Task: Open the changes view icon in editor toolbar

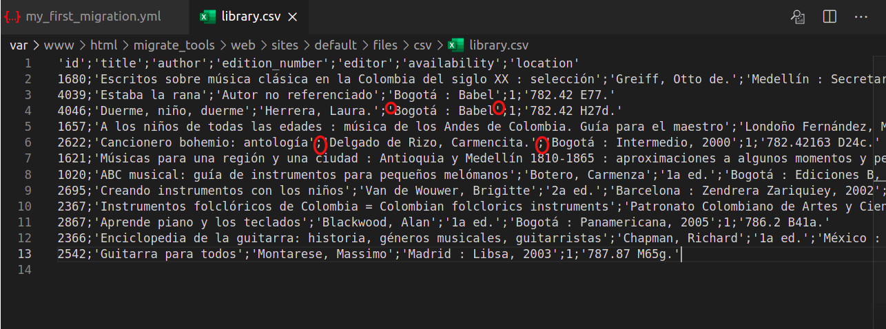Action: [798, 17]
